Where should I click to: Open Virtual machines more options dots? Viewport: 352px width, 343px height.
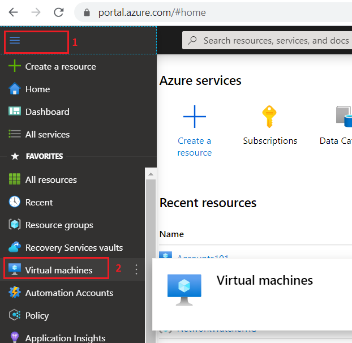(136, 269)
